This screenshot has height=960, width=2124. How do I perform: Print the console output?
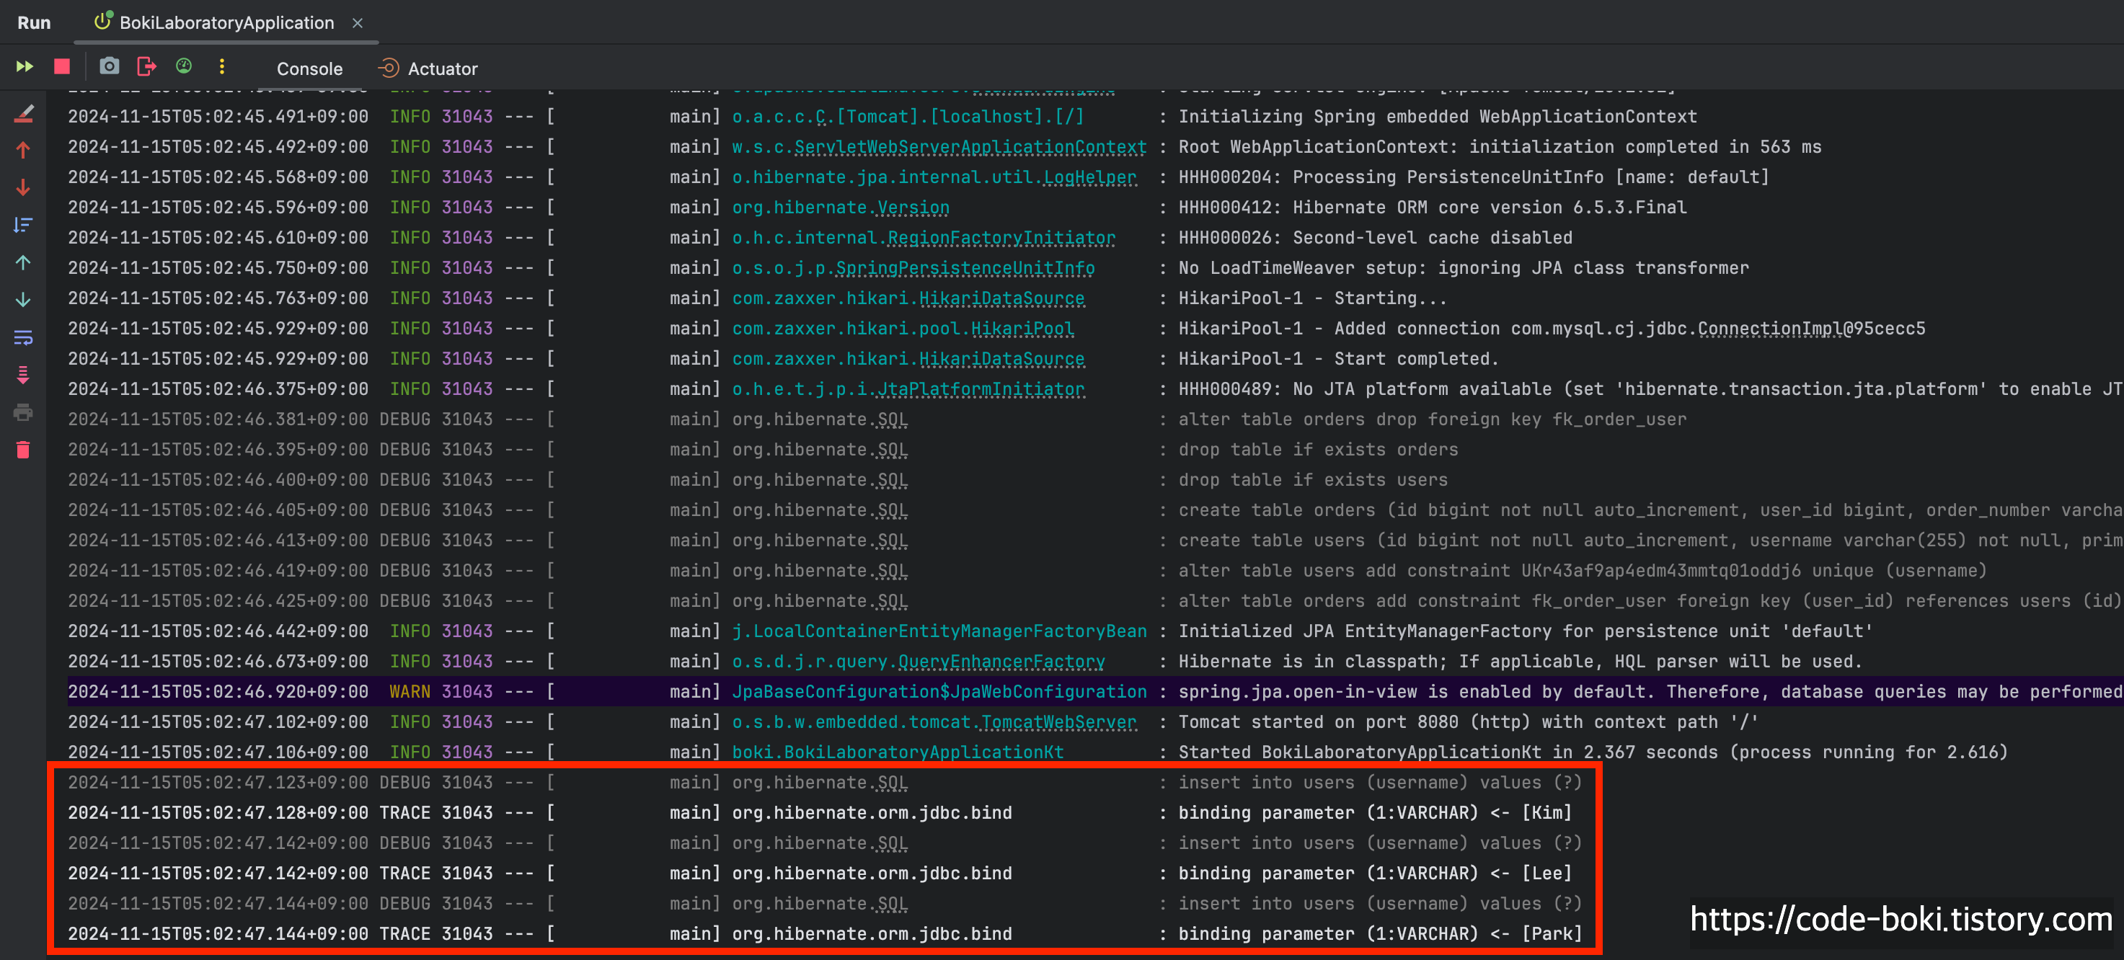23,413
